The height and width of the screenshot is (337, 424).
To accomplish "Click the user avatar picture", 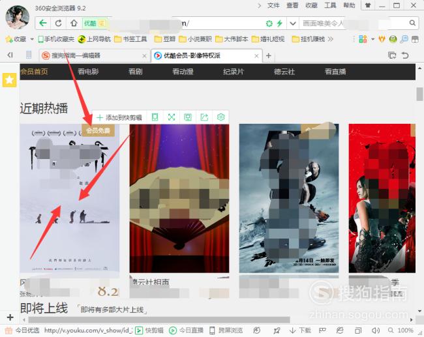I will tap(18, 17).
